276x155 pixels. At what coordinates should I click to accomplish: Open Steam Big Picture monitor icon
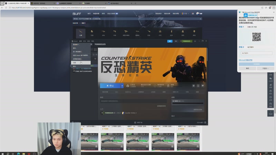pos(195,41)
